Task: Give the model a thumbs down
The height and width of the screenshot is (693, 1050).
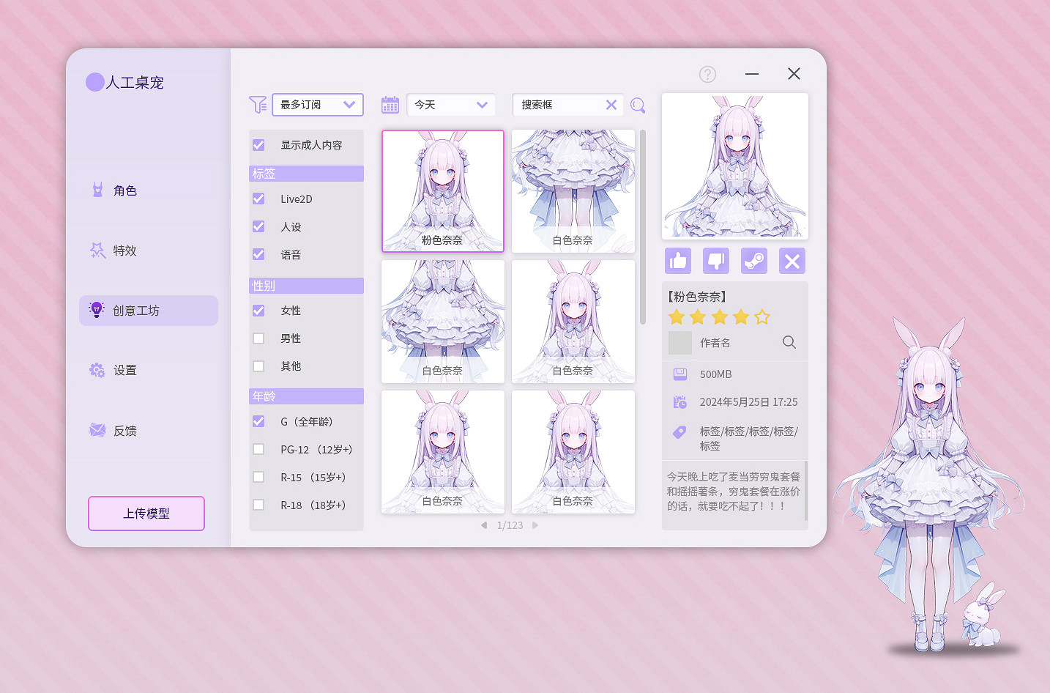Action: 715,260
